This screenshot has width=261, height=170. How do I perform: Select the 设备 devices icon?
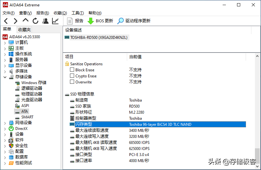click(11, 134)
